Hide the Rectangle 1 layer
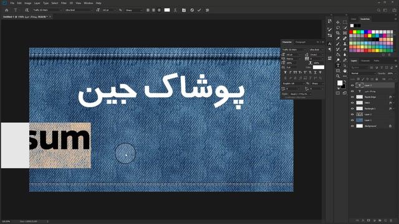The width and height of the screenshot is (399, 224). click(352, 108)
